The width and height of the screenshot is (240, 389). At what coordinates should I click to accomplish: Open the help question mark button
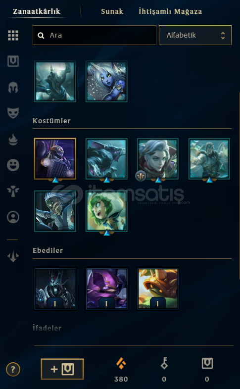13,370
